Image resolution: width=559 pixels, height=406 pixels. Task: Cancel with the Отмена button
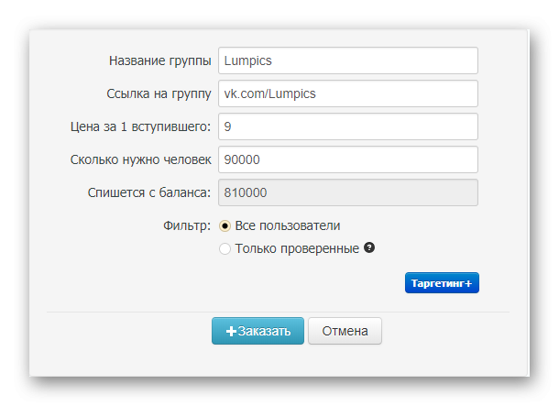click(x=345, y=331)
